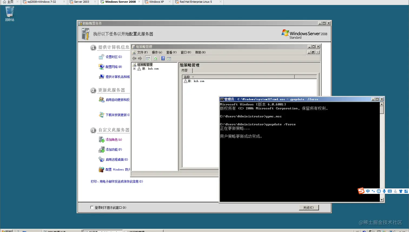Toggle the action pane toolbar icon
This screenshot has height=232, width=409.
tap(169, 58)
